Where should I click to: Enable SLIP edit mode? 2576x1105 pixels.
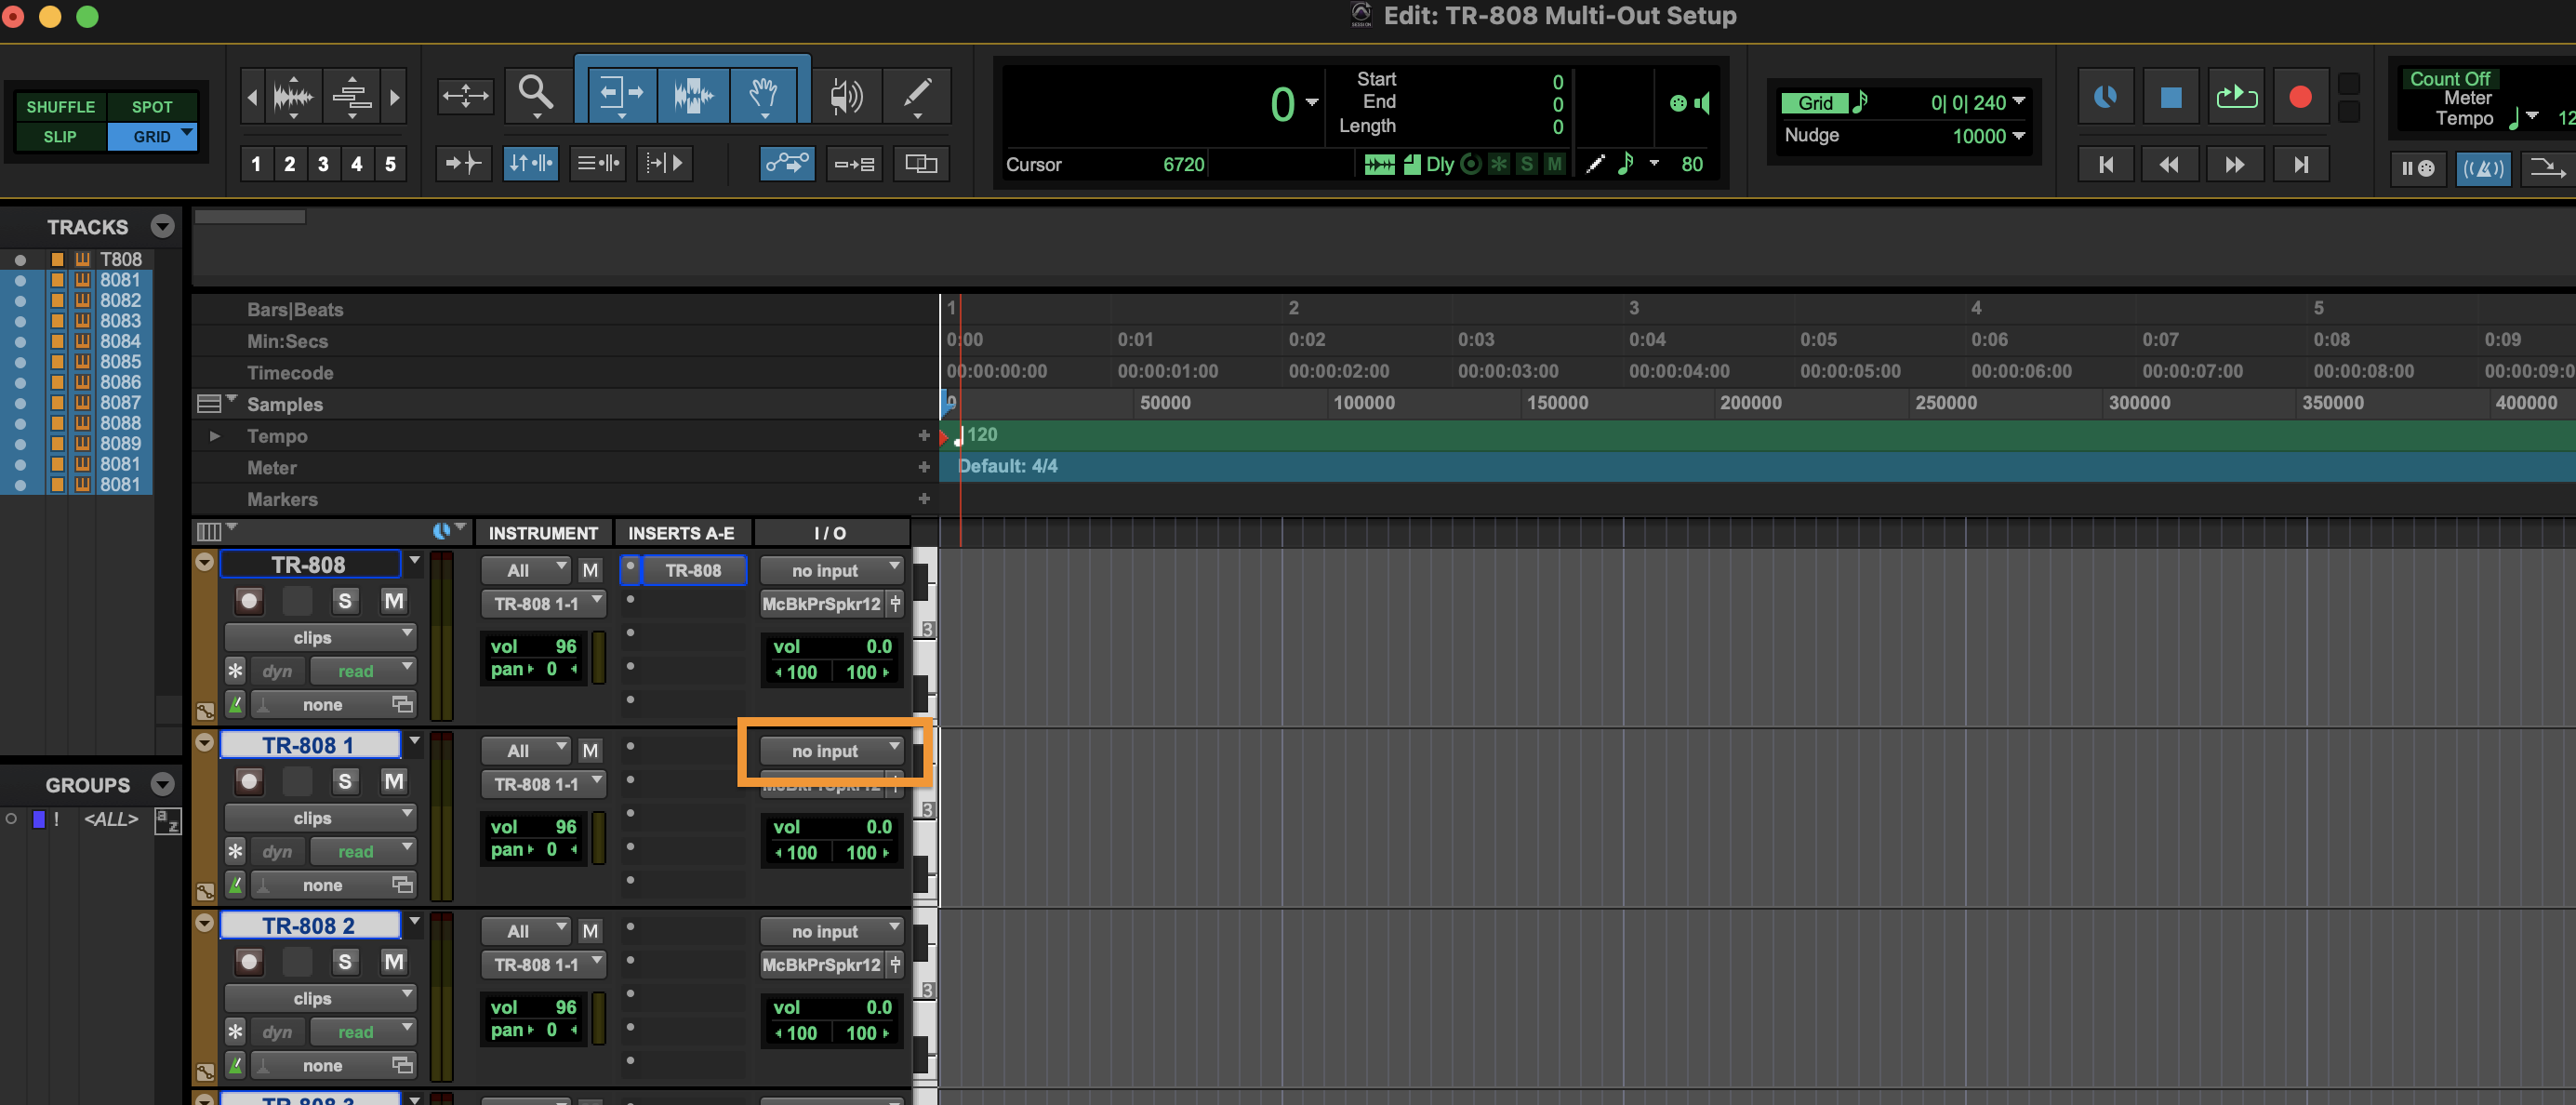tap(60, 136)
